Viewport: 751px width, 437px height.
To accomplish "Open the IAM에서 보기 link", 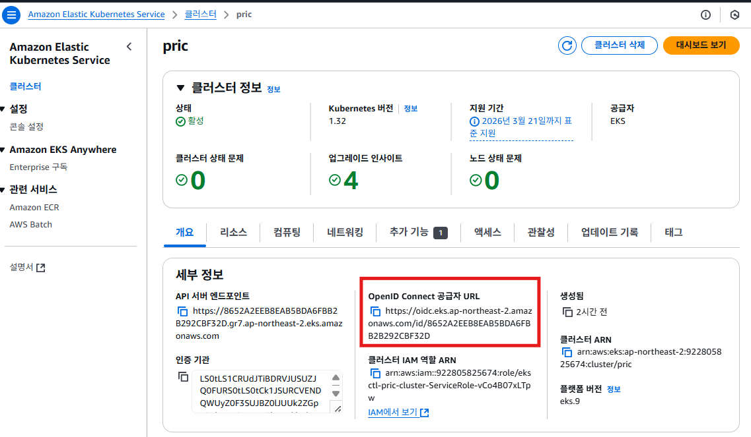I will click(x=393, y=412).
